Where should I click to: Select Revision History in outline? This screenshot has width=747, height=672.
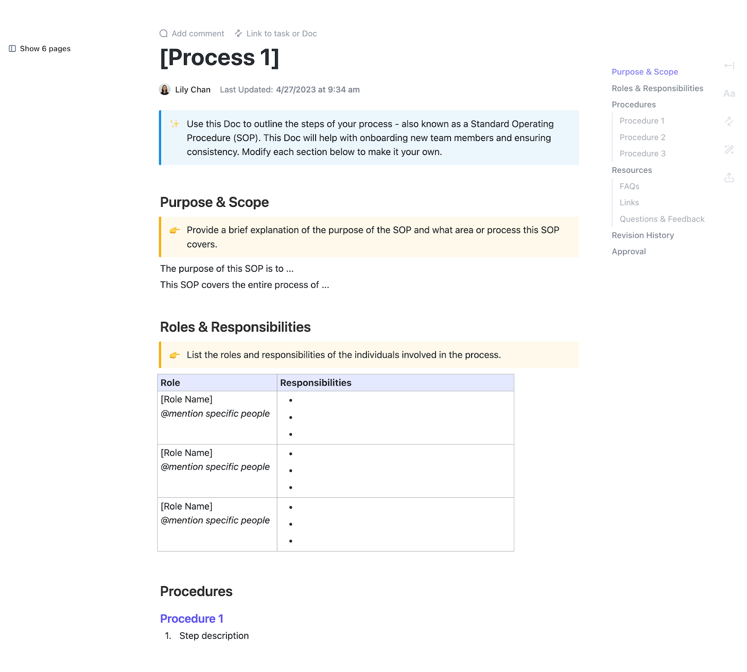click(643, 235)
